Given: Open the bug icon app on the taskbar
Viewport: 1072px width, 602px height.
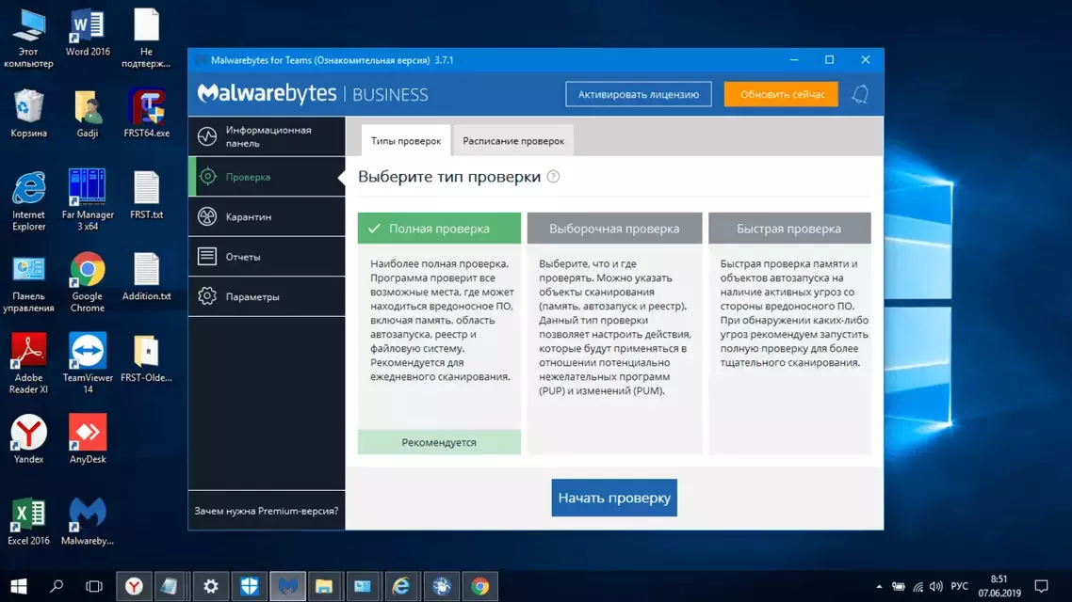Looking at the screenshot, I should click(x=442, y=586).
